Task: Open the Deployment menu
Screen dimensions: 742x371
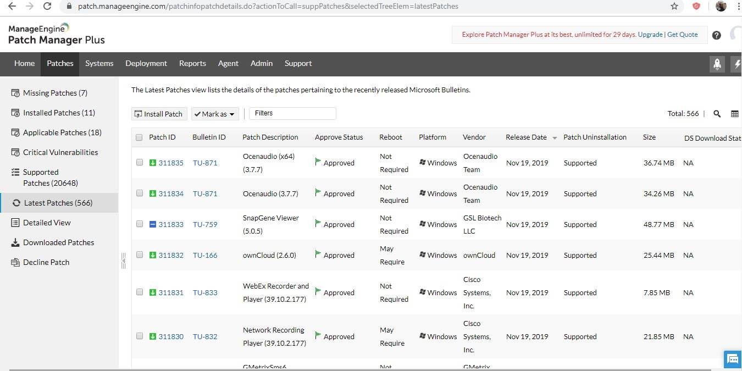Action: coord(146,63)
